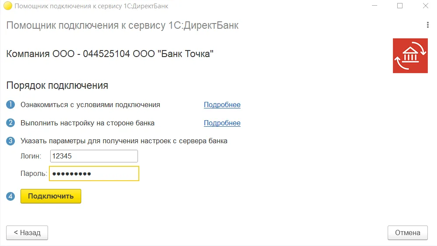Maximize the connection assistant window
Screen dimensions: 437x246
click(x=400, y=6)
